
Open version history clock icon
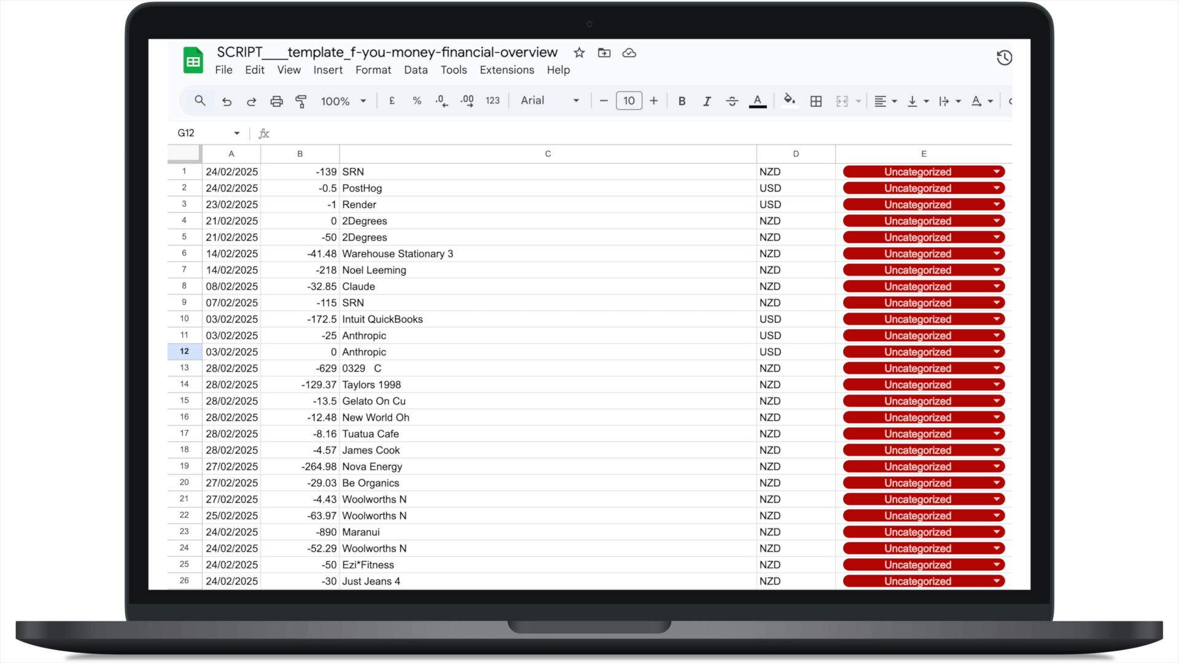[x=1004, y=58]
